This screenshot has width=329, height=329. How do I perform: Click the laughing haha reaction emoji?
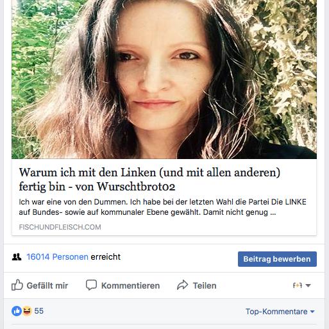pos(27,311)
